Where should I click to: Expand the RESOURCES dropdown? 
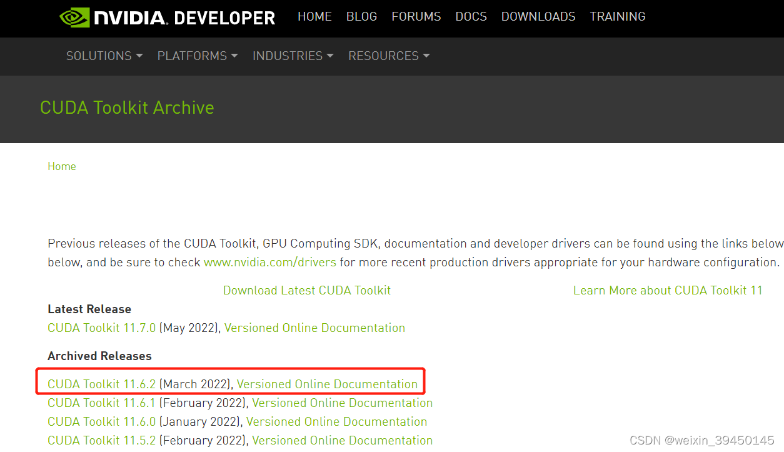389,56
